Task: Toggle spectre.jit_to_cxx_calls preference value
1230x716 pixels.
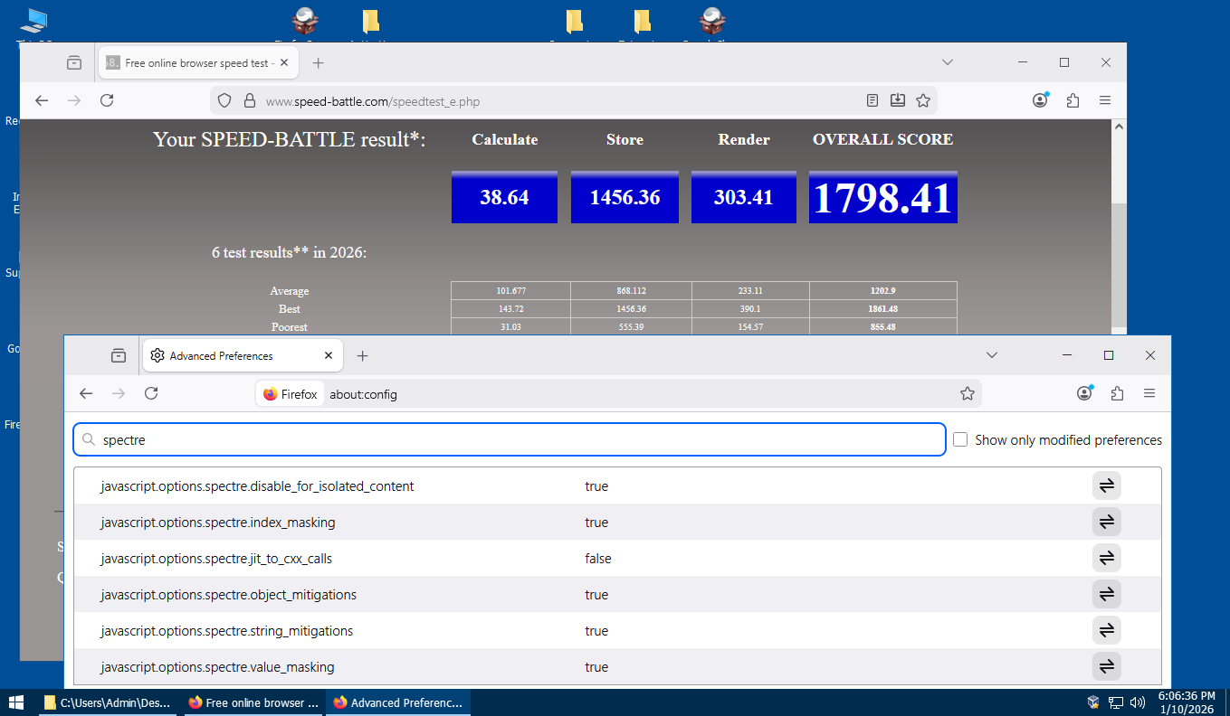Action: click(1106, 559)
